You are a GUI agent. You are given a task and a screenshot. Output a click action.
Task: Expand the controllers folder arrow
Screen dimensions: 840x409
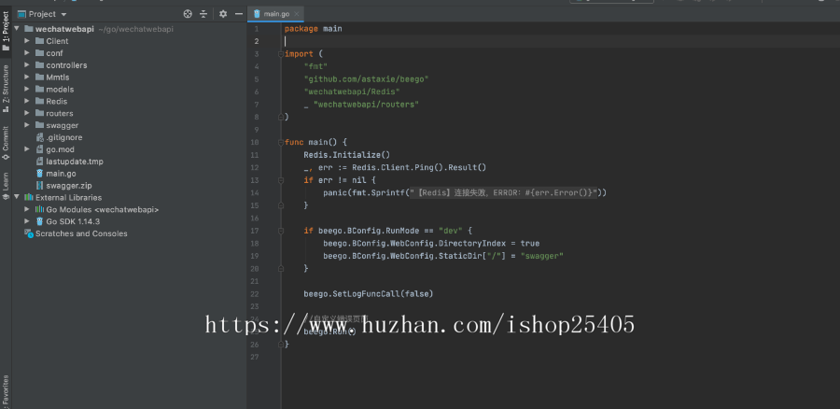point(27,64)
